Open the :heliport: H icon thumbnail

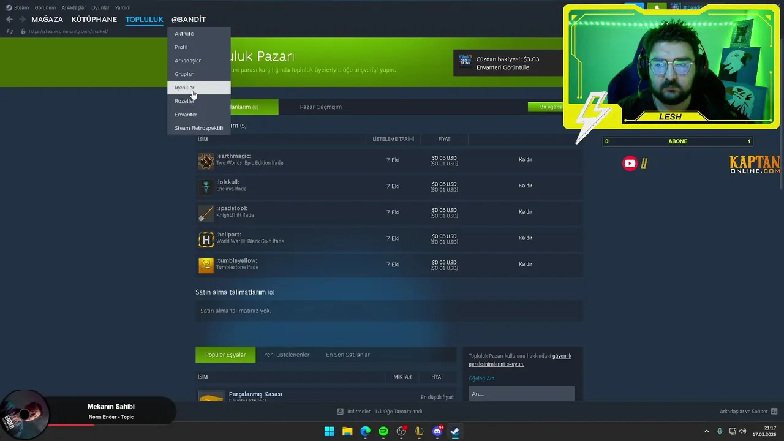point(206,239)
